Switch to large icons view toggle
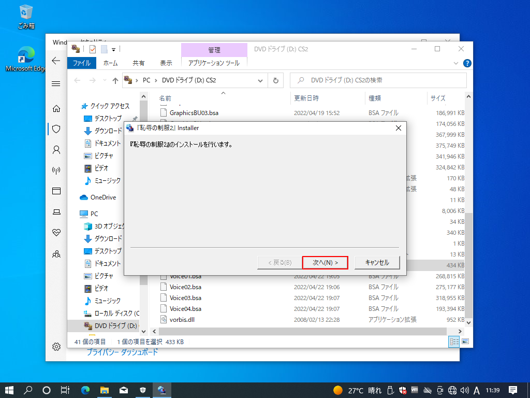530x398 pixels. coord(465,342)
